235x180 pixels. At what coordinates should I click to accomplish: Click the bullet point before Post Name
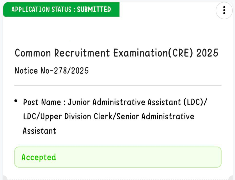point(16,101)
